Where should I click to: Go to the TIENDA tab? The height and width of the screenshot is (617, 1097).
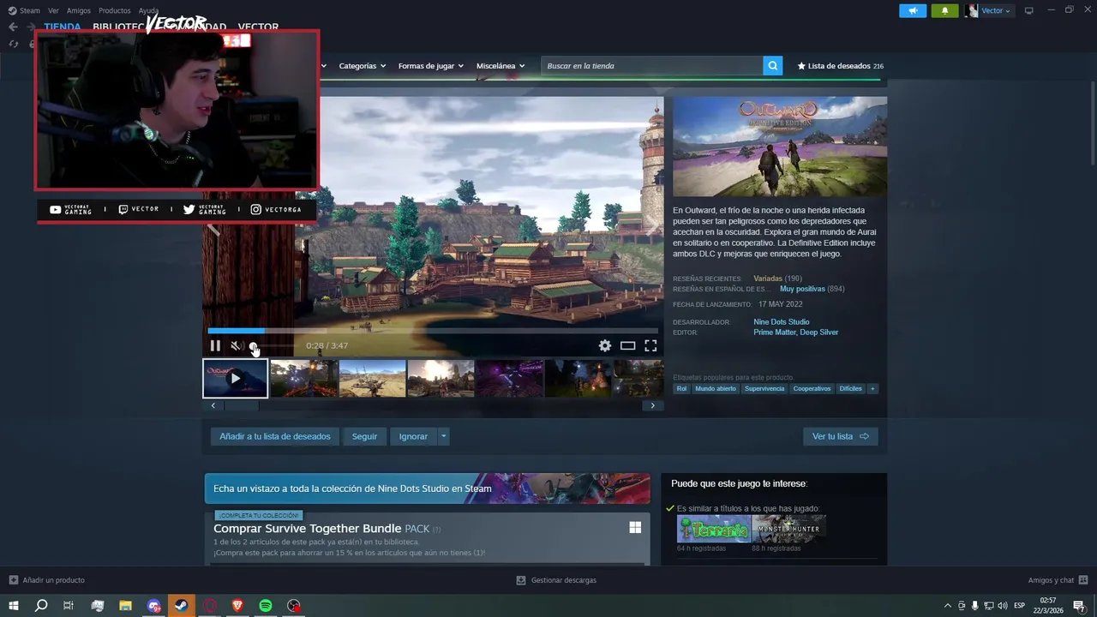pos(63,27)
